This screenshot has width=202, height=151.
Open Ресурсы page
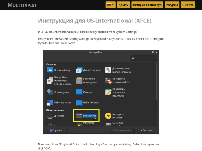(x=172, y=5)
